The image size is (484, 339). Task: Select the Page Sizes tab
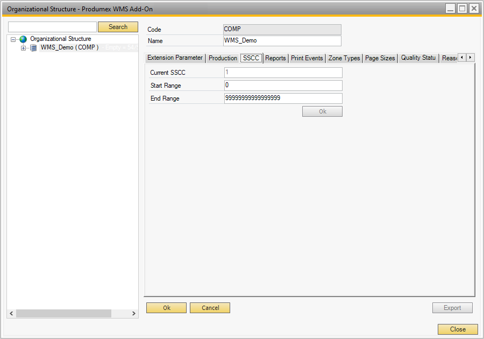click(x=380, y=58)
